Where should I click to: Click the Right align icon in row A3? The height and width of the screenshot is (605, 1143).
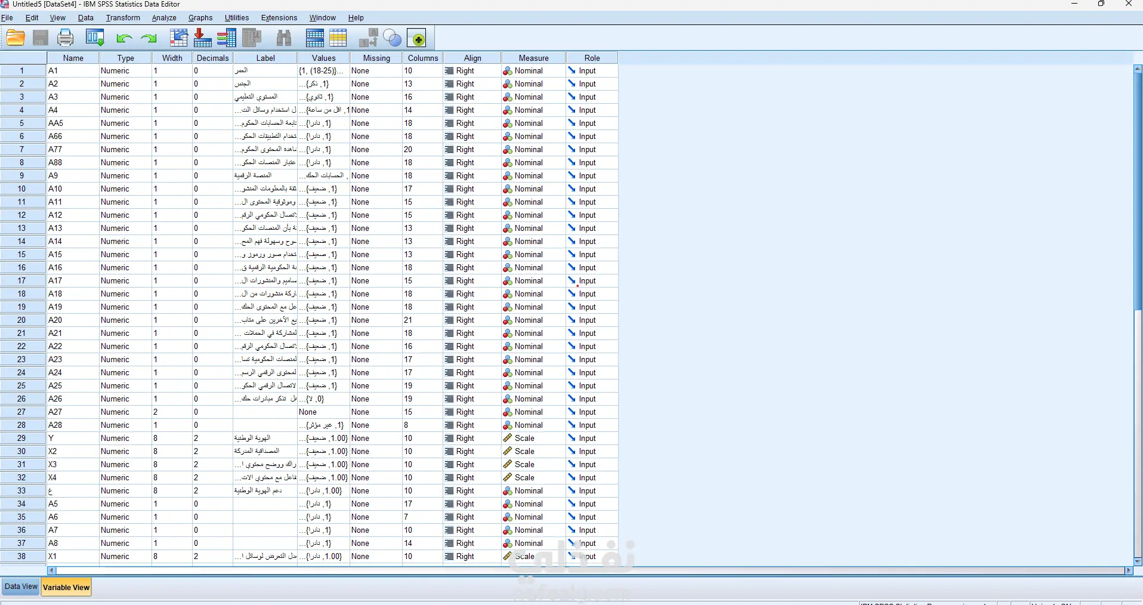[449, 97]
